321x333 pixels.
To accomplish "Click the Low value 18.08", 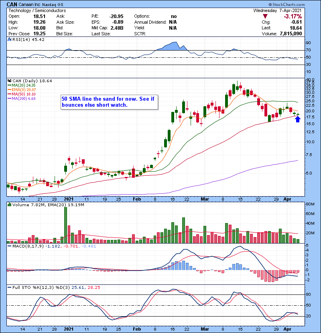I will click(39, 28).
